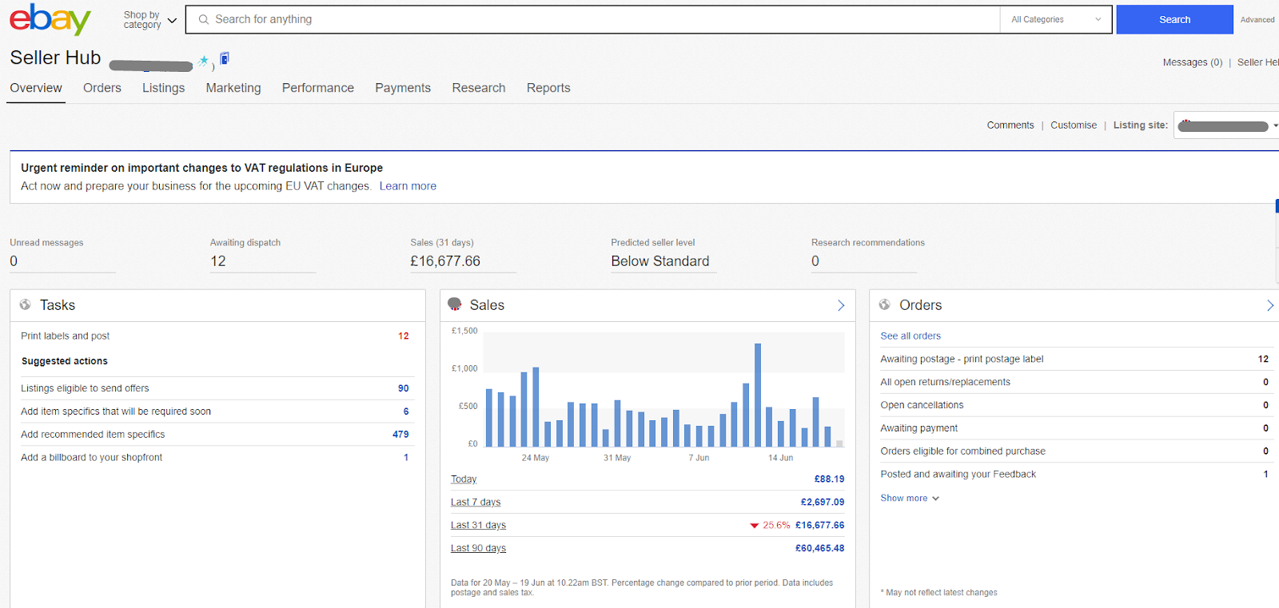Image resolution: width=1279 pixels, height=608 pixels.
Task: Click Unread messages value 0
Action: (x=14, y=261)
